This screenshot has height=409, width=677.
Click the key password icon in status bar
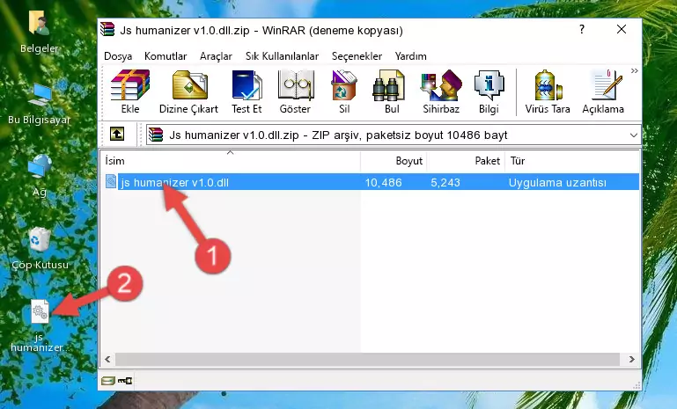pos(125,381)
